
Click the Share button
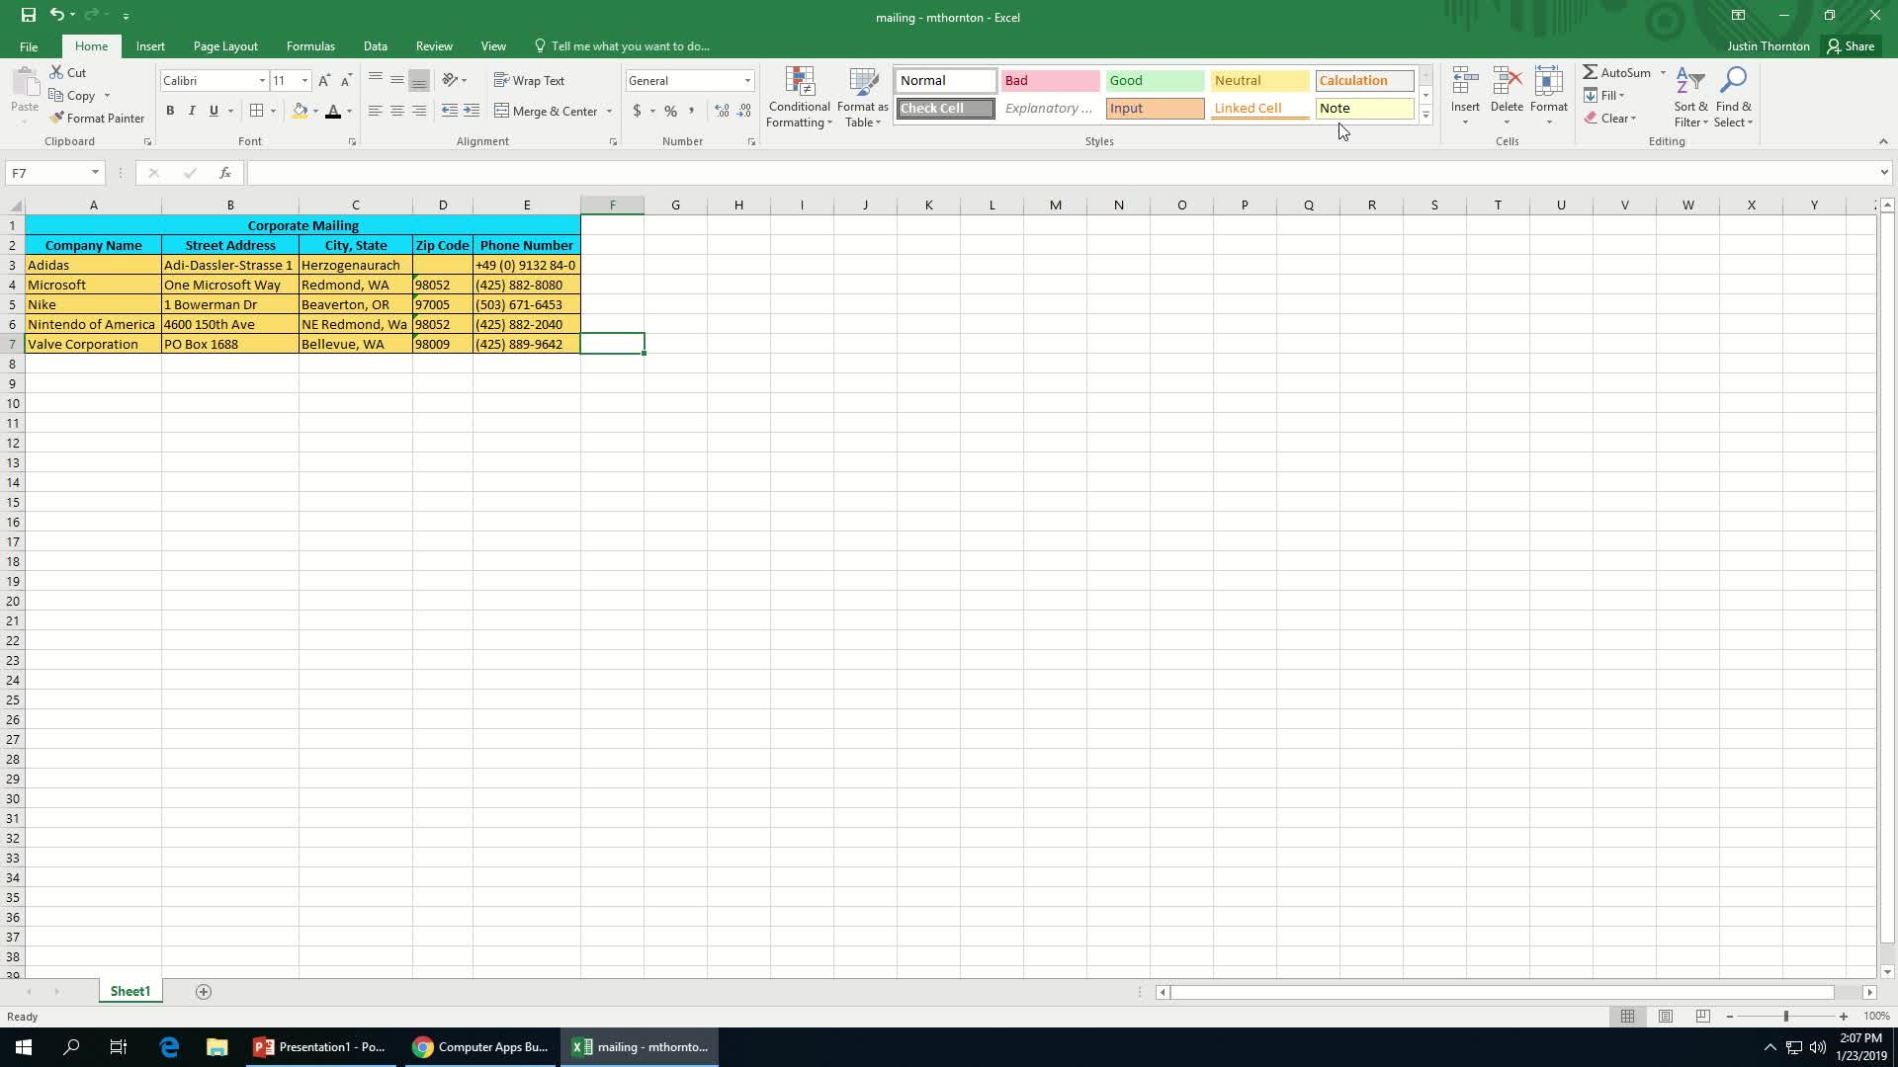click(1851, 46)
